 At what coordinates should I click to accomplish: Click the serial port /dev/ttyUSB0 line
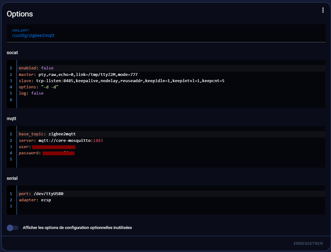(171, 194)
